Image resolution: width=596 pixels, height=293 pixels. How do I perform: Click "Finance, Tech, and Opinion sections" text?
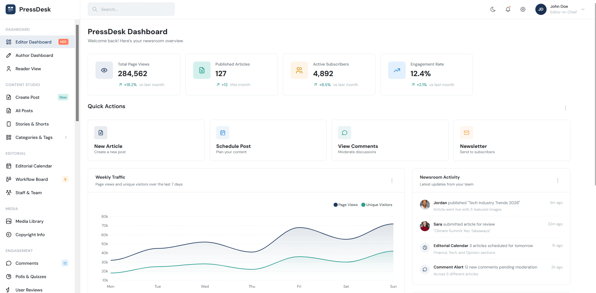click(x=464, y=253)
